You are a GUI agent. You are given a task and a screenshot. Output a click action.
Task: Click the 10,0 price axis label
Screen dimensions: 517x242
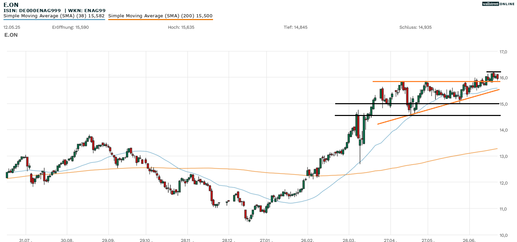[x=503, y=235]
